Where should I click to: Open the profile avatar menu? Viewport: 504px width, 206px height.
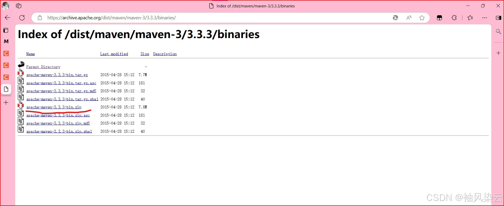(6, 6)
